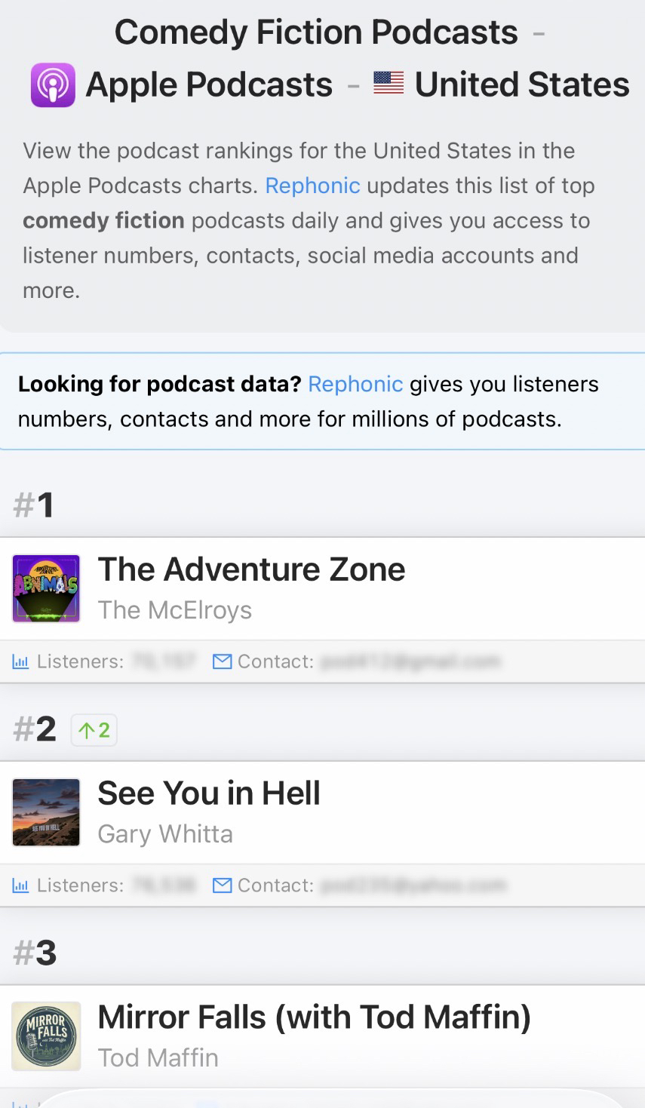This screenshot has height=1108, width=645.
Task: Select the United States country heading
Action: 522,84
